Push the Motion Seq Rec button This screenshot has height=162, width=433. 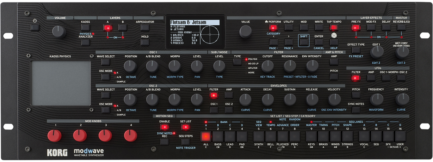click(164, 142)
